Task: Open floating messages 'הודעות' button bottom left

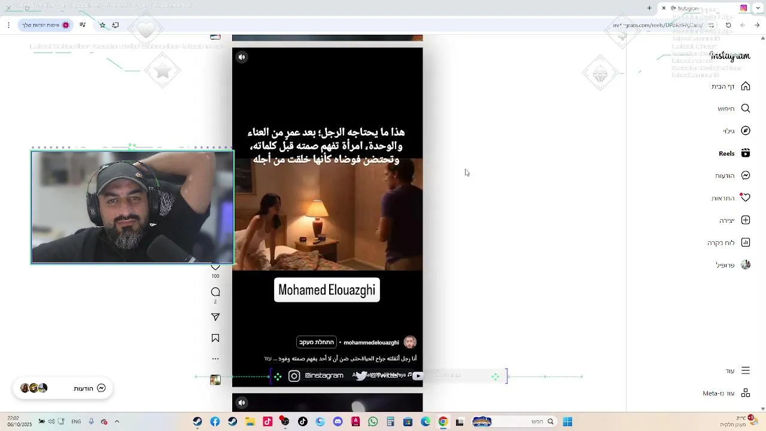Action: pos(63,388)
